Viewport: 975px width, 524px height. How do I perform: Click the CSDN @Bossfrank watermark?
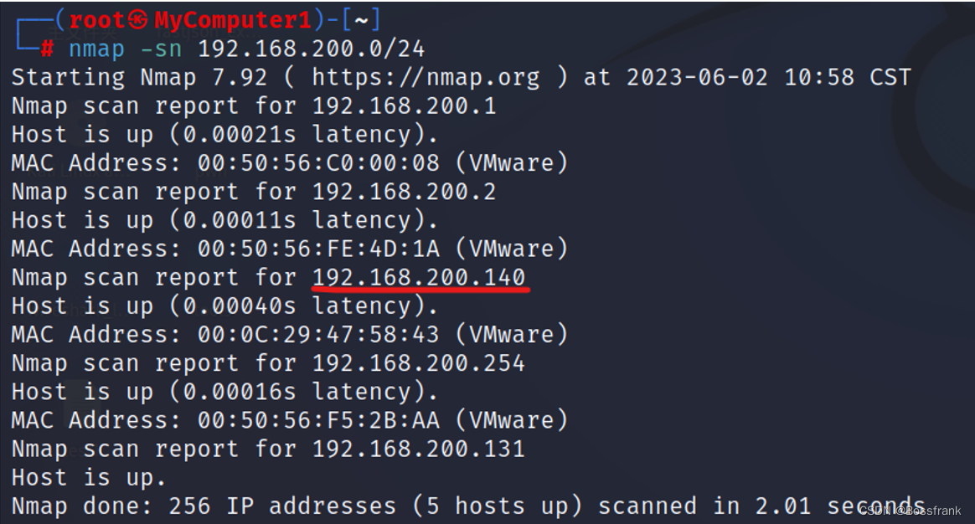911,511
